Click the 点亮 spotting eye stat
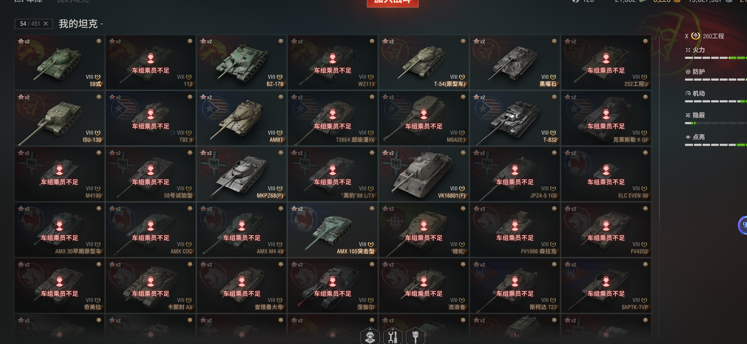 click(x=695, y=137)
